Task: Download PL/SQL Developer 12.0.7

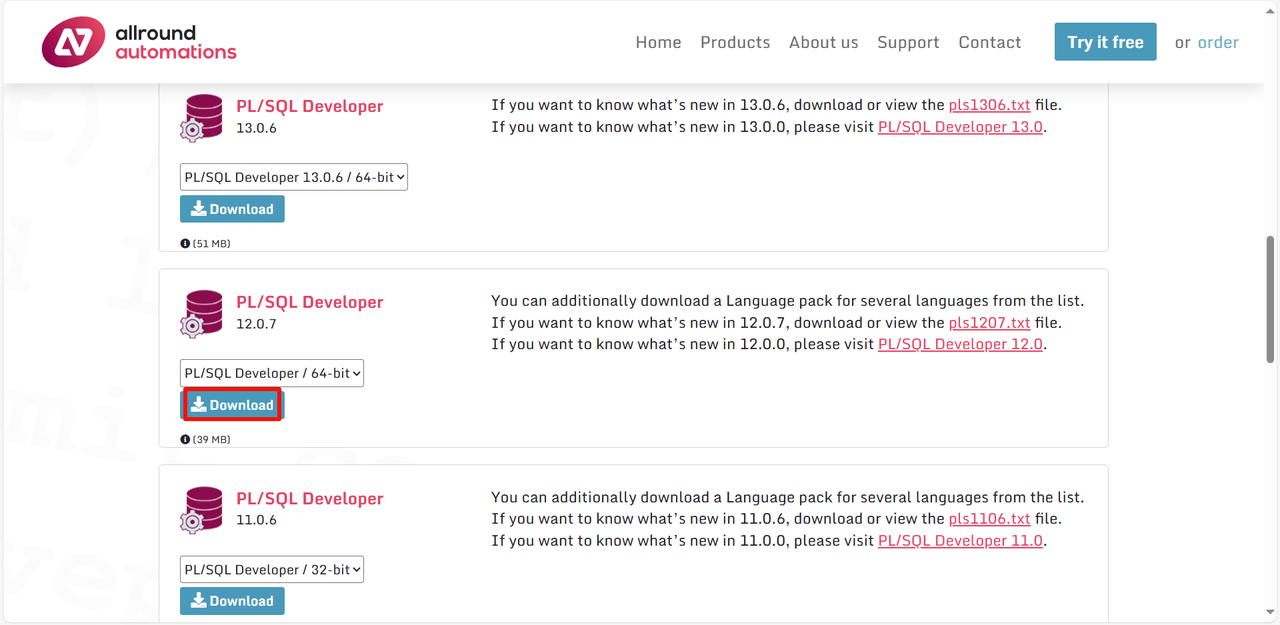Action: coord(232,405)
